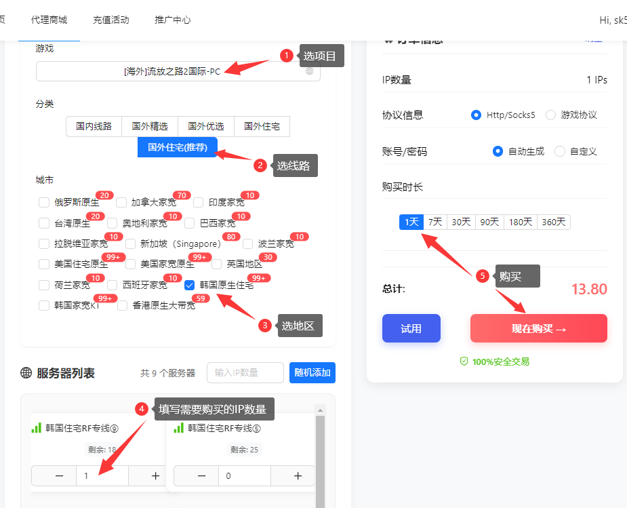The width and height of the screenshot is (627, 508).
Task: Click the 输入IP数量 input field
Action: (x=245, y=372)
